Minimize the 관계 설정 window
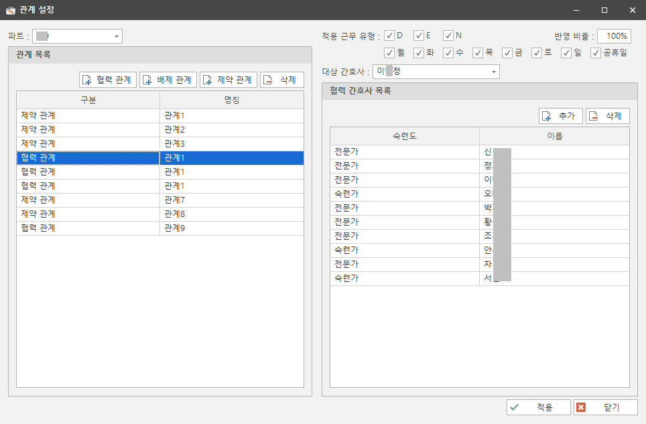This screenshot has height=424, width=646. point(576,10)
